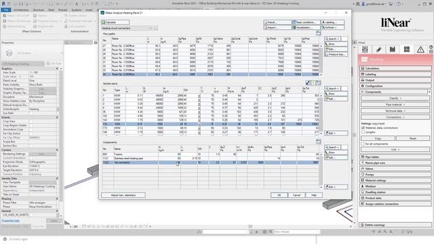Image resolution: width=434 pixels, height=244 pixels.
Task: Open the Labeling button in dialog
Action: pyautogui.click(x=332, y=22)
